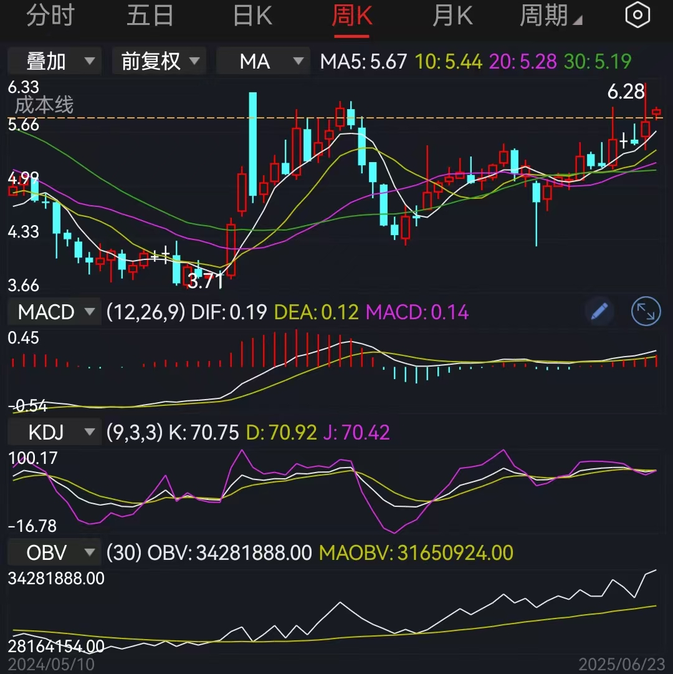Screen dimensions: 673x674
Task: Open the MACD indicator dropdown
Action: [x=54, y=312]
